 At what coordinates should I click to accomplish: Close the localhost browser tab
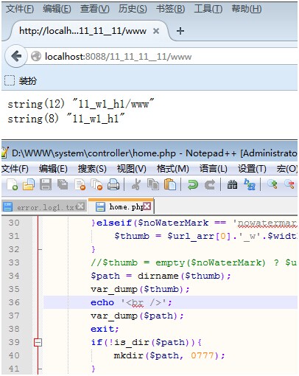coord(156,31)
